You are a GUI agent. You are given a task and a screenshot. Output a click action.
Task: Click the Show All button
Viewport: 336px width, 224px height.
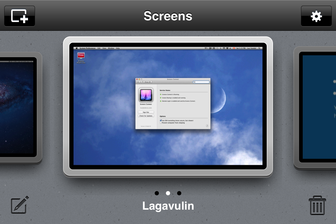click(x=147, y=82)
